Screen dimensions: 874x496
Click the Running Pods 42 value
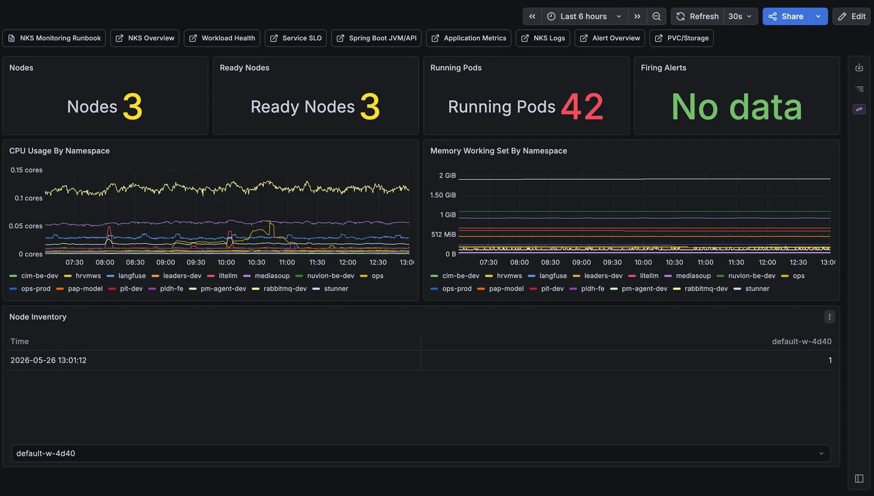tap(582, 106)
